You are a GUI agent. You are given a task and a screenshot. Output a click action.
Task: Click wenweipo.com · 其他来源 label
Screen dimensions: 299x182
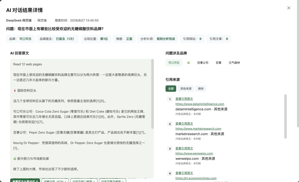tap(195, 159)
